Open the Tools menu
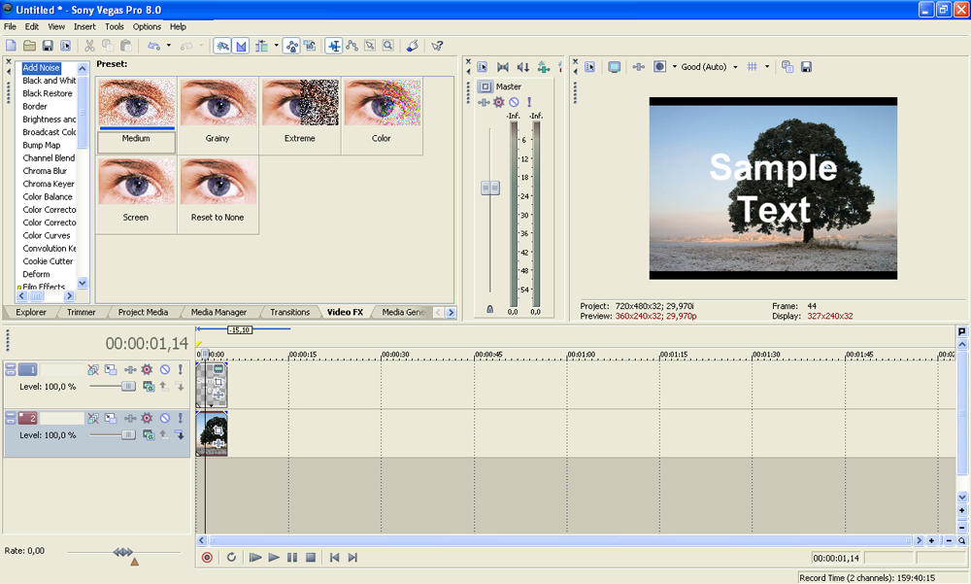 pos(114,26)
